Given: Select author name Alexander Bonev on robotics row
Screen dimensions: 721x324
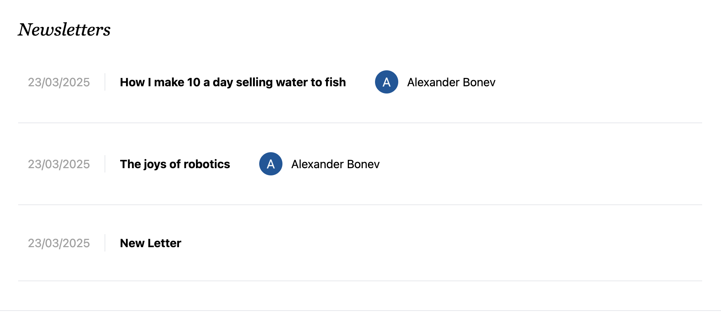Looking at the screenshot, I should click(x=335, y=164).
